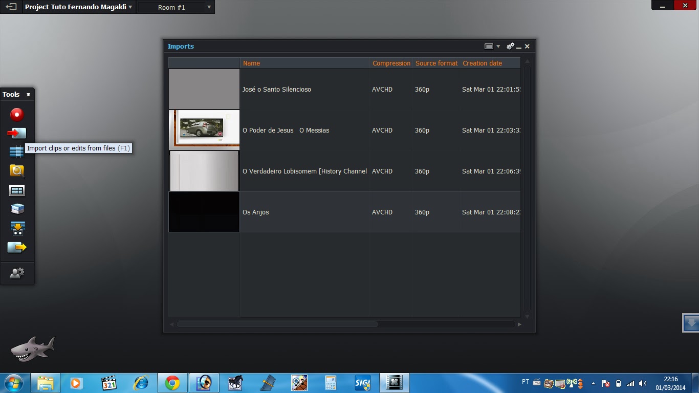The height and width of the screenshot is (393, 699).
Task: Click the 'Os Anjos' clip name
Action: (x=256, y=212)
